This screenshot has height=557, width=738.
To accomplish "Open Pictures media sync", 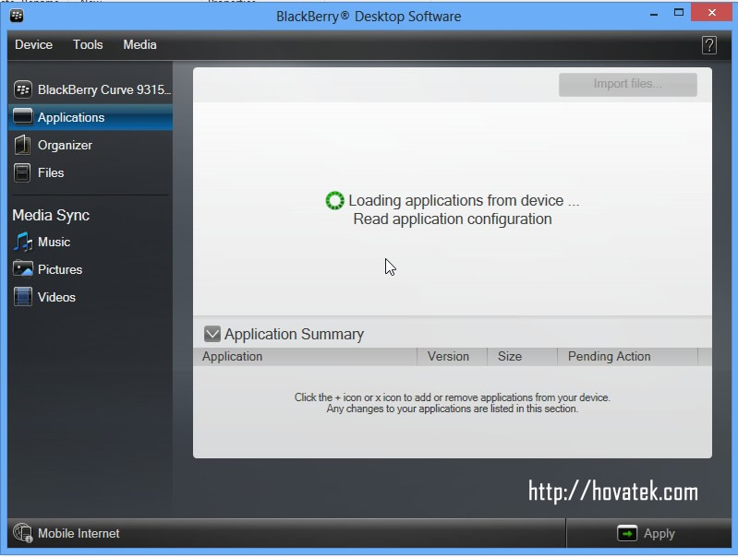I will (x=60, y=270).
